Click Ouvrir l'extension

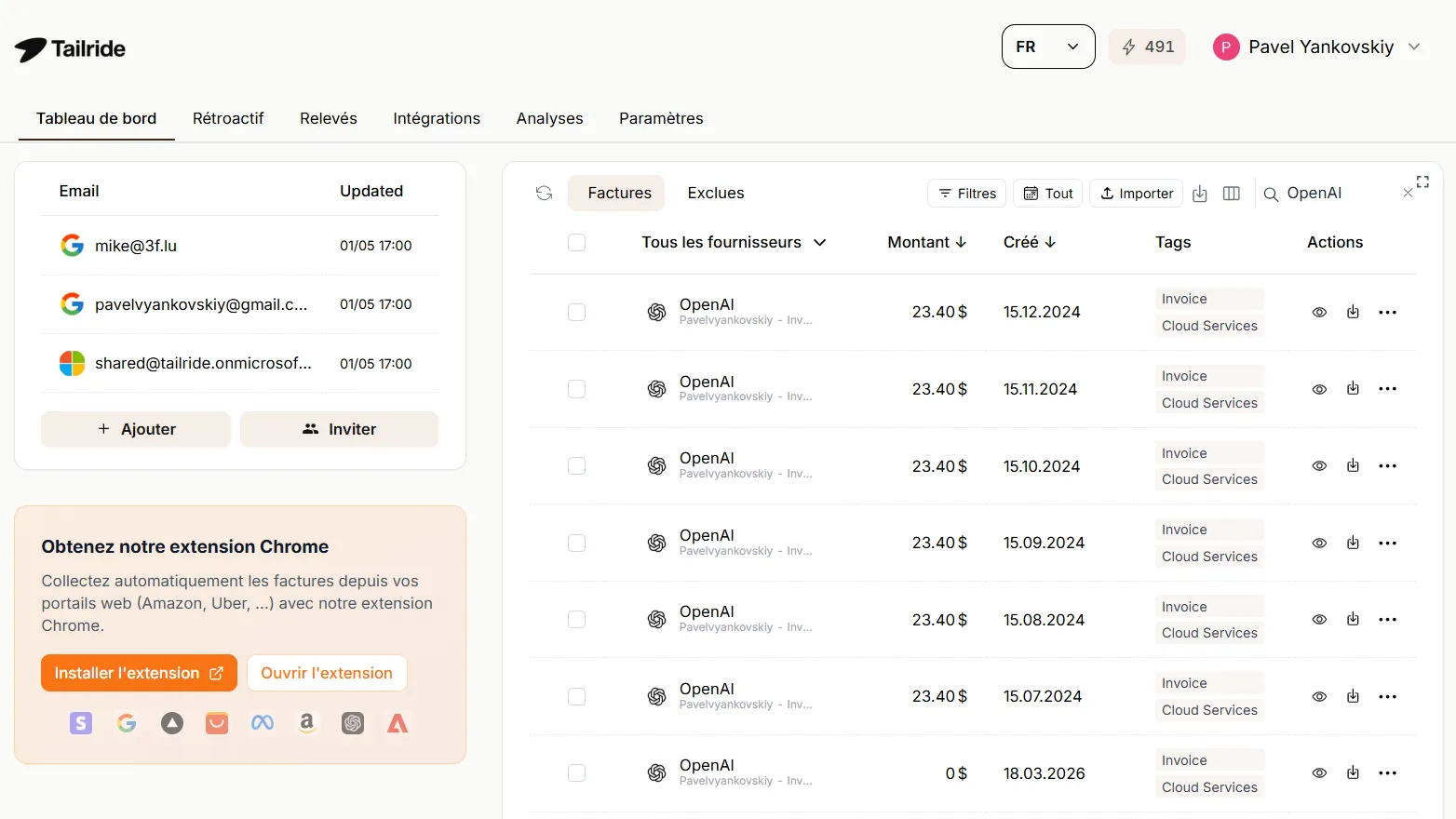point(327,673)
